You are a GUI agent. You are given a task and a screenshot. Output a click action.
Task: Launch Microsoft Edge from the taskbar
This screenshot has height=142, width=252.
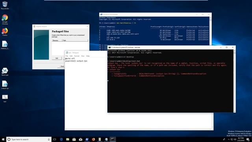click(61, 139)
